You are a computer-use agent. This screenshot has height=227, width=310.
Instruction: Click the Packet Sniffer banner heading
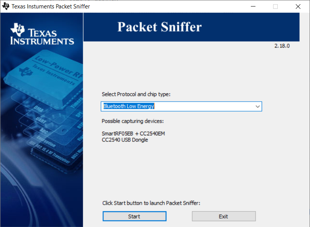[159, 27]
